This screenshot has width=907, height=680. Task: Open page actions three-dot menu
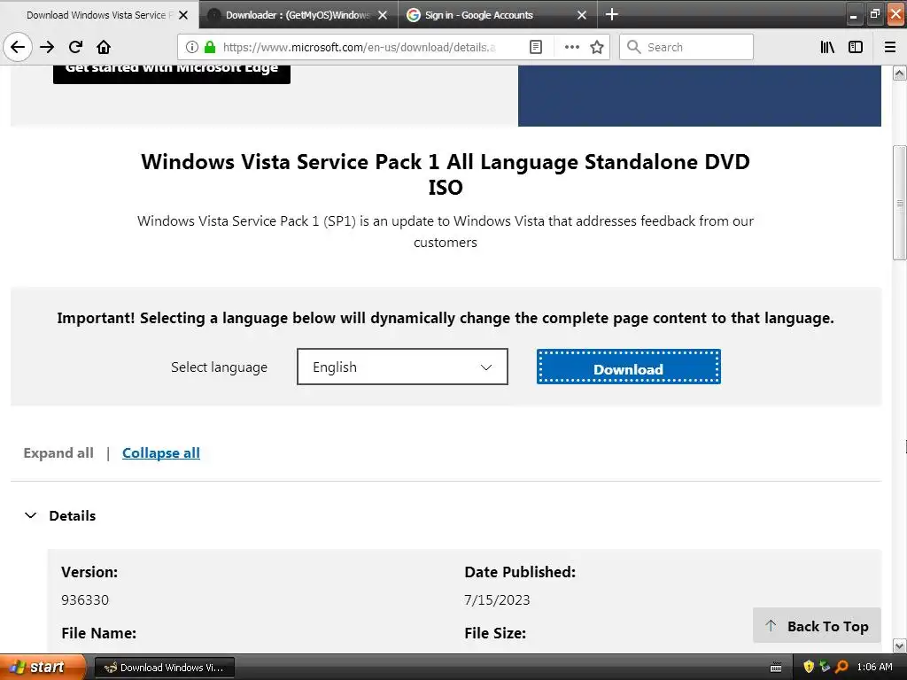coord(571,47)
